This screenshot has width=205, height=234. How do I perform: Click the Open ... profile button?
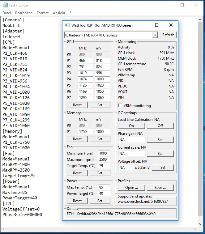click(131, 188)
